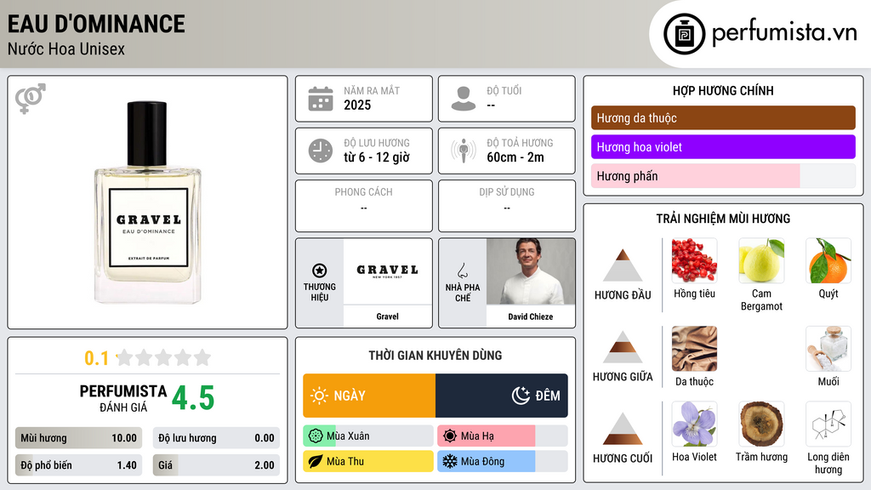Click the sillage value 60cm - 2m

(515, 157)
